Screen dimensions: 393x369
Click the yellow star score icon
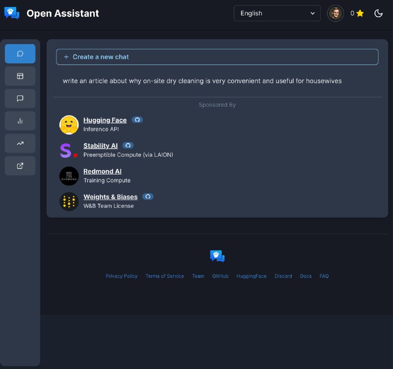pyautogui.click(x=360, y=13)
